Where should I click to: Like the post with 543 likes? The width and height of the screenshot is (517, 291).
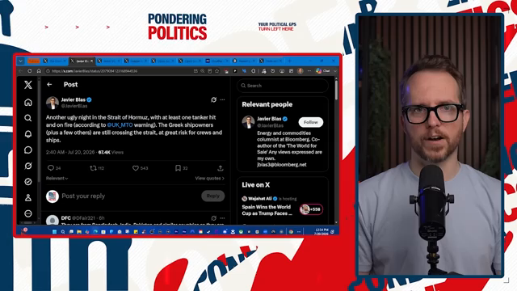[140, 168]
